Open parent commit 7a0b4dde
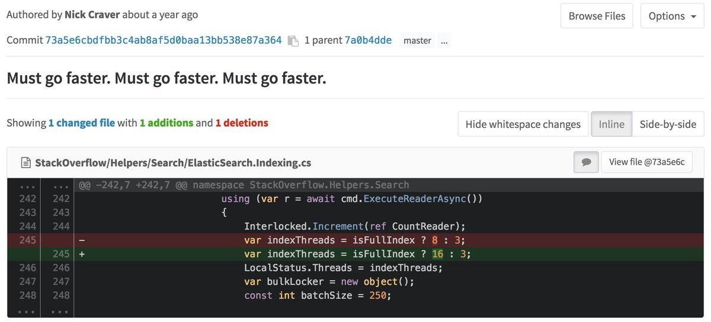Viewport: 711px width, 322px height. click(368, 40)
